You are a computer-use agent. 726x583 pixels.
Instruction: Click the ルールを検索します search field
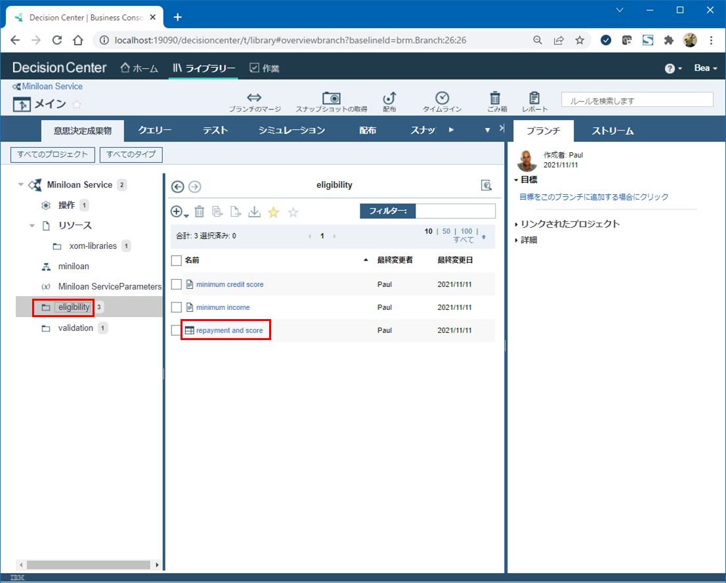(637, 100)
